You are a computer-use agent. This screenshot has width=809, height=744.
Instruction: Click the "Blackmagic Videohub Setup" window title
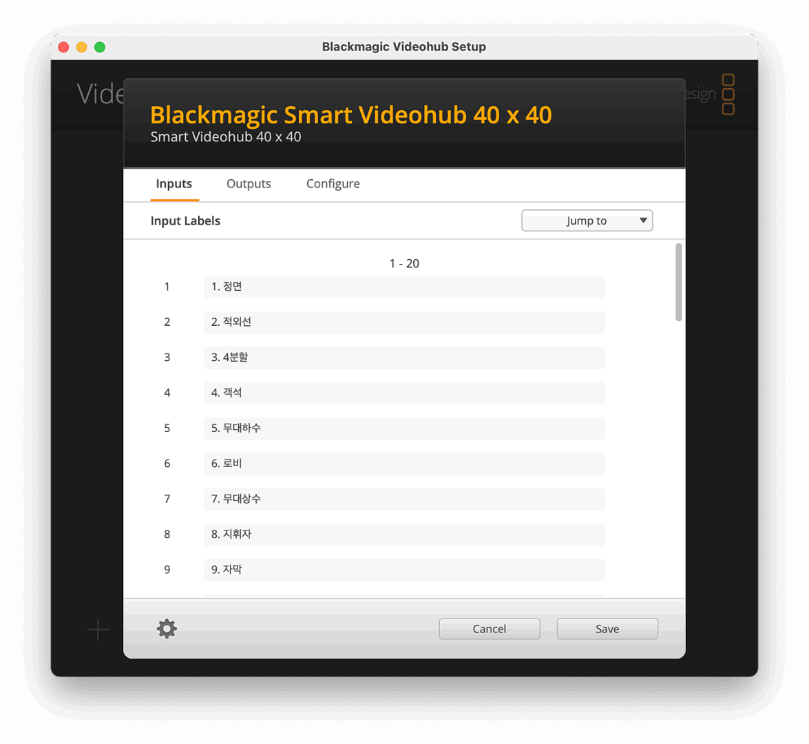tap(404, 47)
